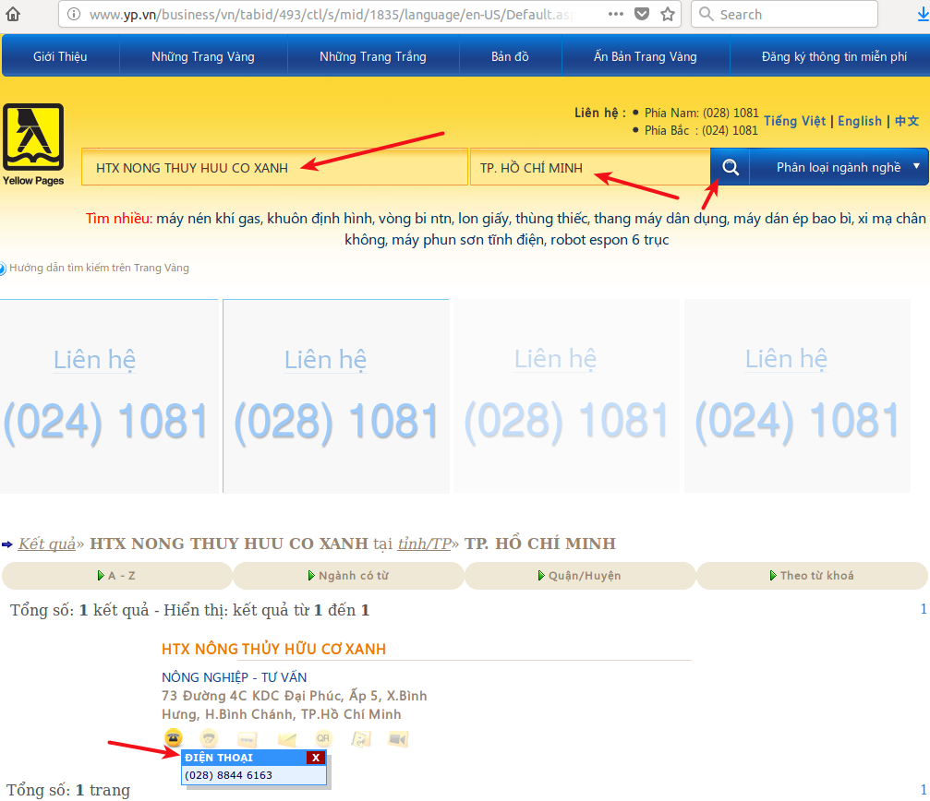The height and width of the screenshot is (801, 930).
Task: Select the Ngành có từ tab
Action: click(349, 575)
